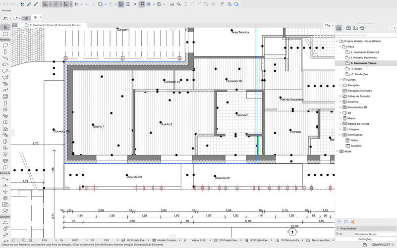
Task: Click the Pavimento Térreo name field
Action: [x=375, y=234]
